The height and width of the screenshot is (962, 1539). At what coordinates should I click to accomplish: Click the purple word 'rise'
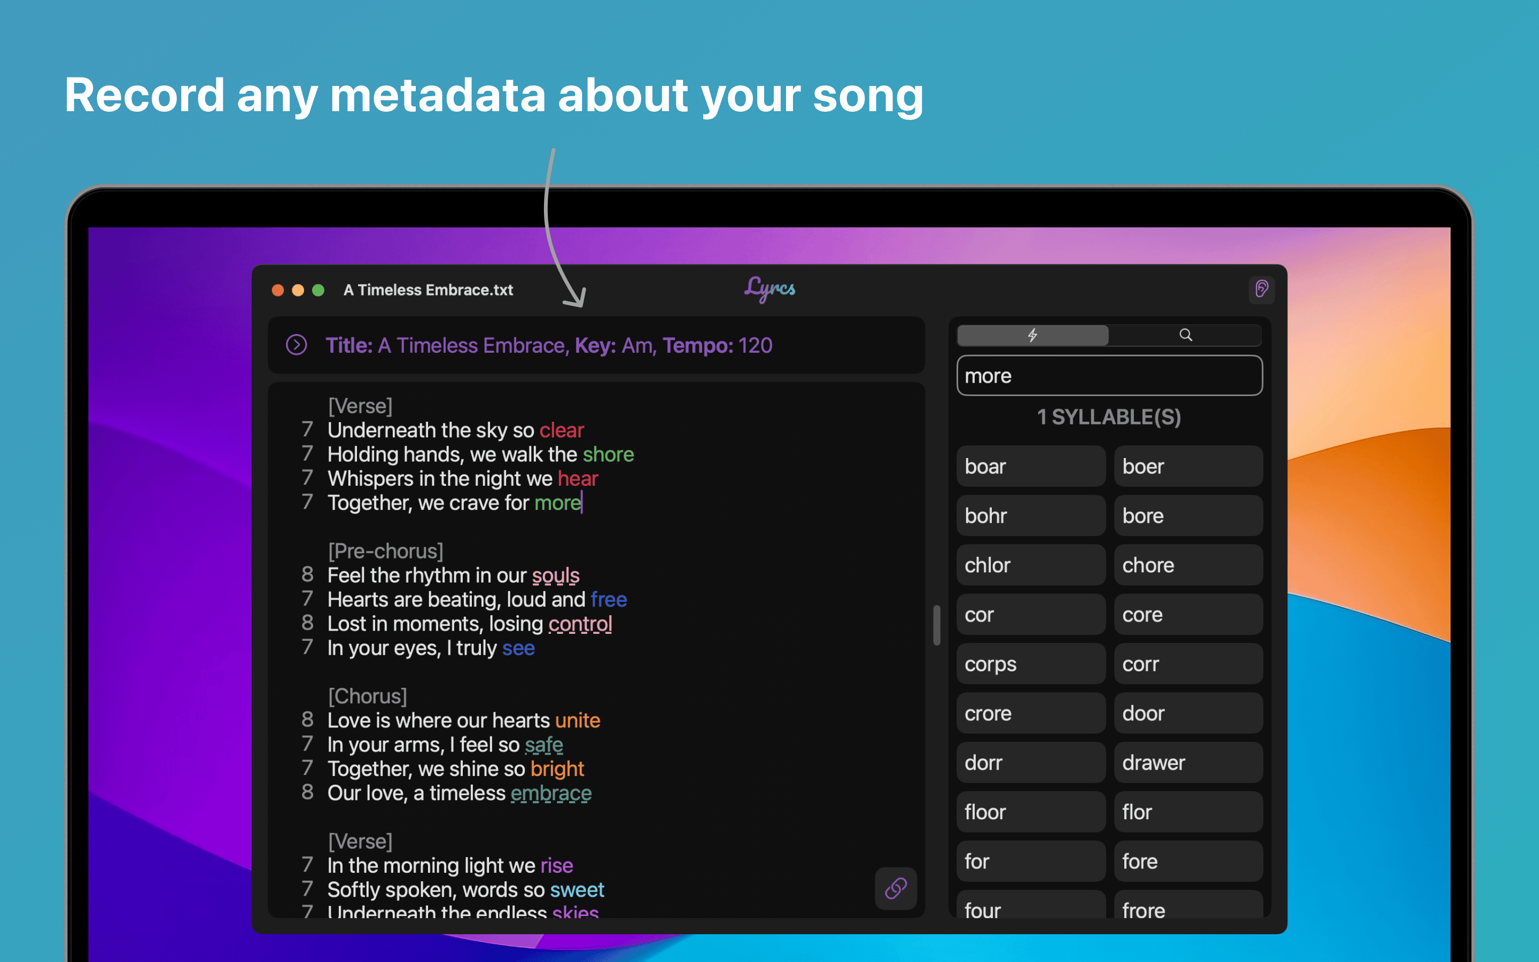click(x=556, y=865)
